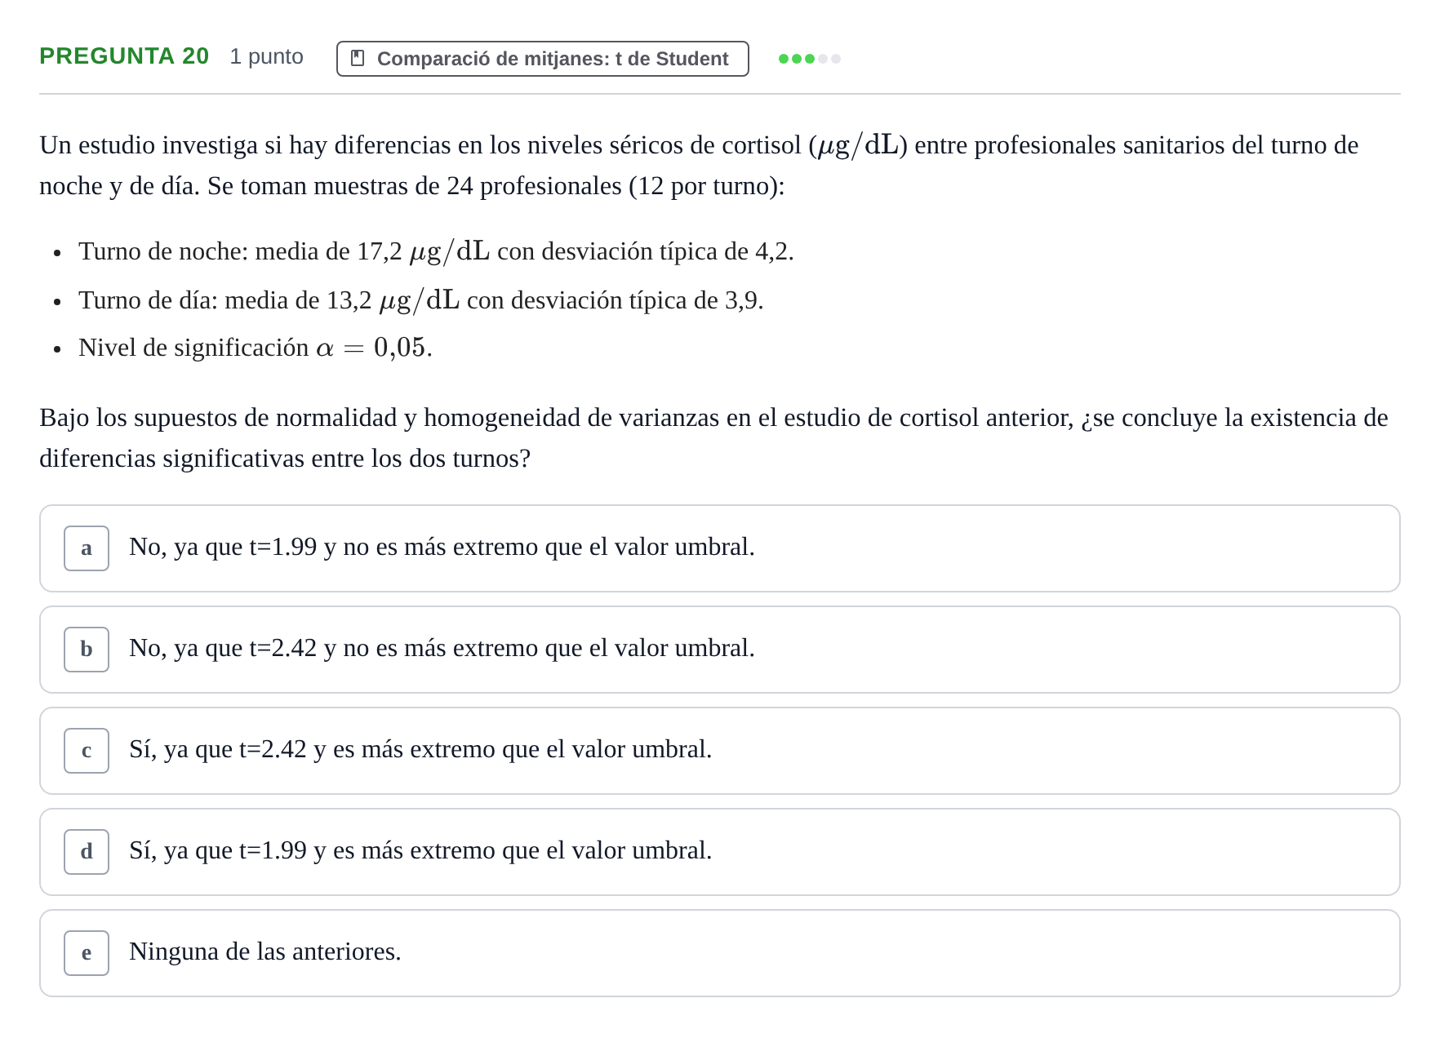Choose 'No, ya que t=1.99' answer text

click(x=442, y=547)
